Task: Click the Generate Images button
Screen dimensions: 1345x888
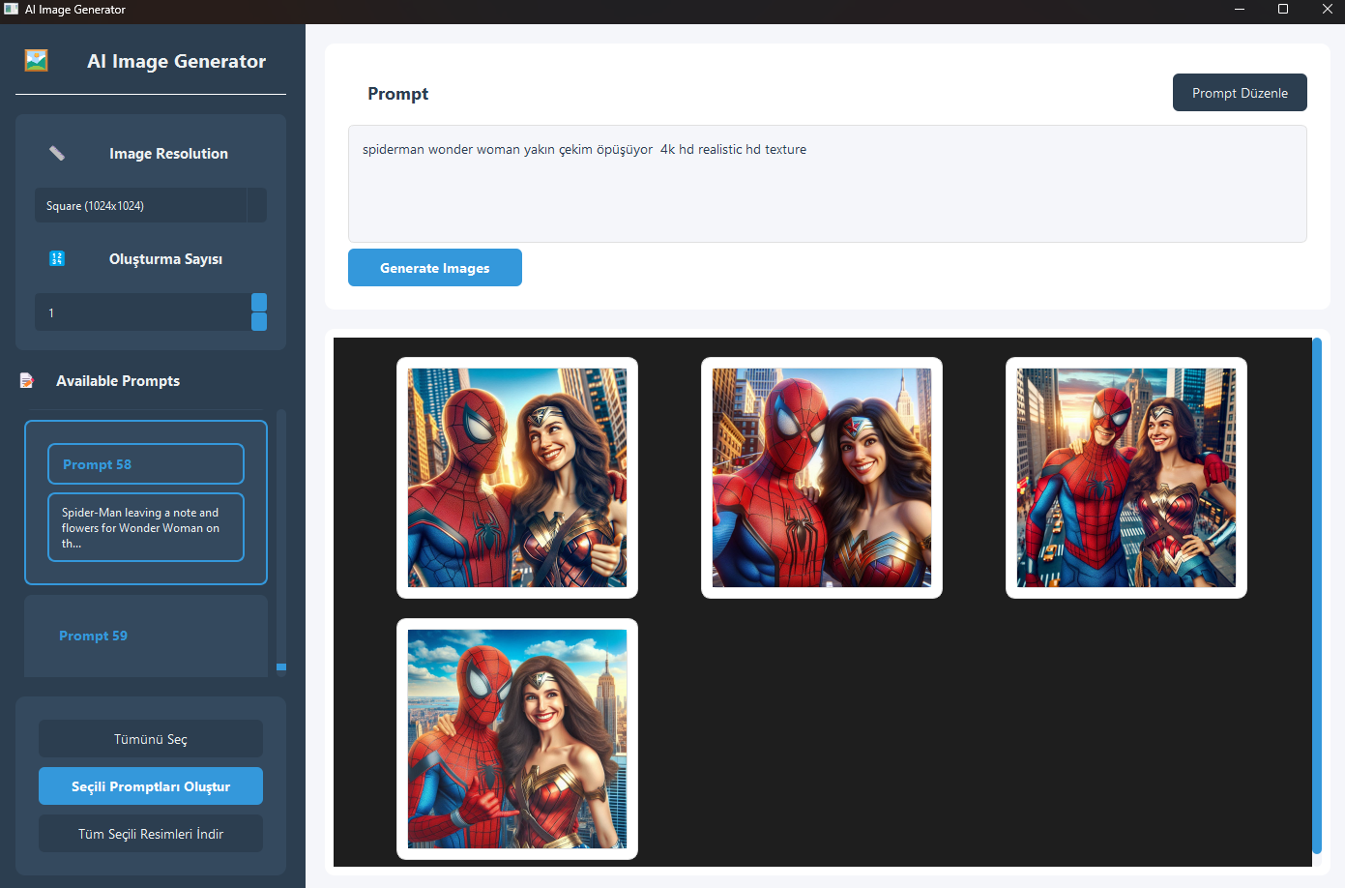Action: [435, 268]
